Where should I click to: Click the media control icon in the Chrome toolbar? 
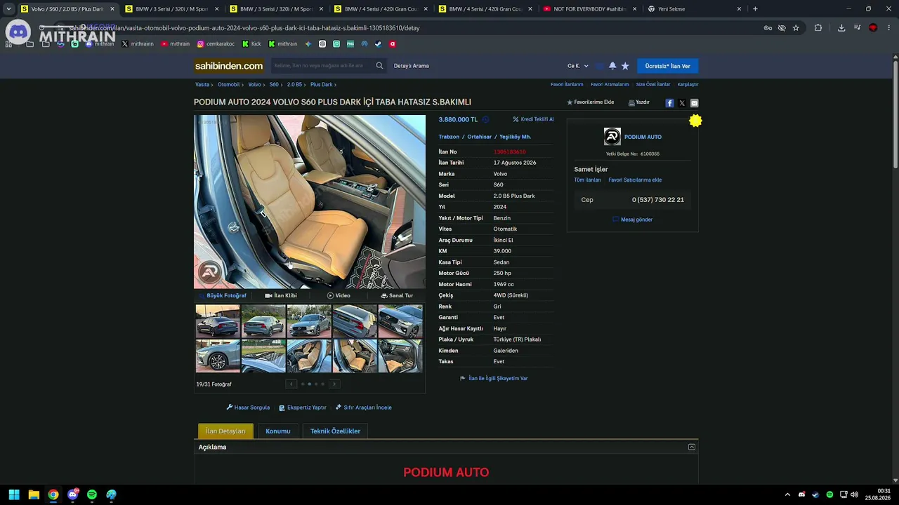coord(858,28)
